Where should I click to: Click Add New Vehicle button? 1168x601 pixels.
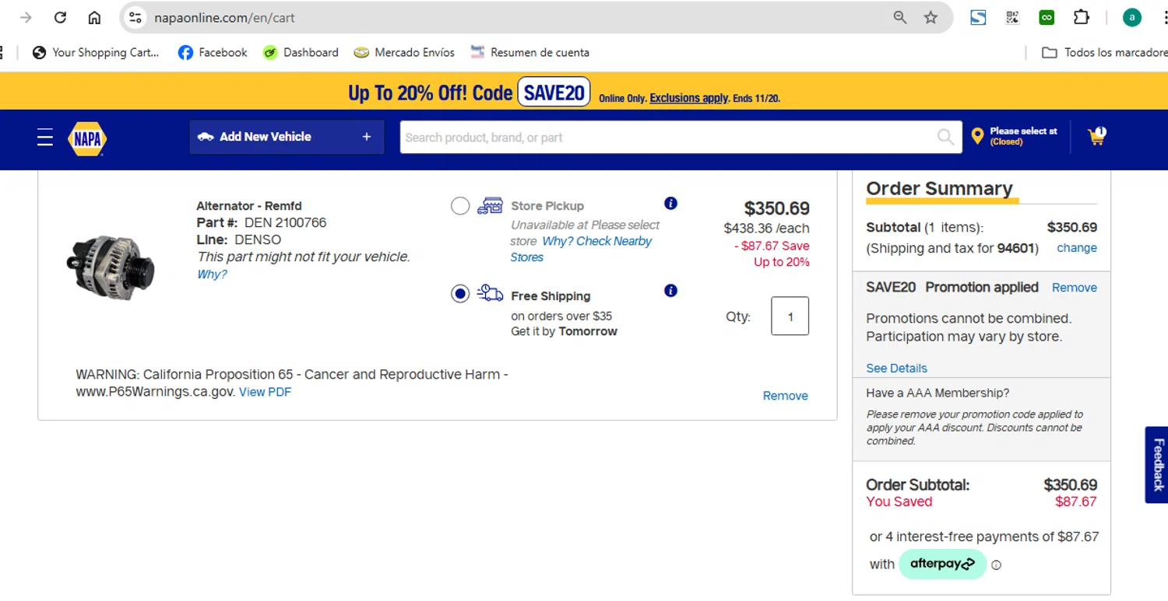click(x=287, y=137)
